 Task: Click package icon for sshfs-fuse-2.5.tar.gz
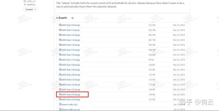[60, 99]
